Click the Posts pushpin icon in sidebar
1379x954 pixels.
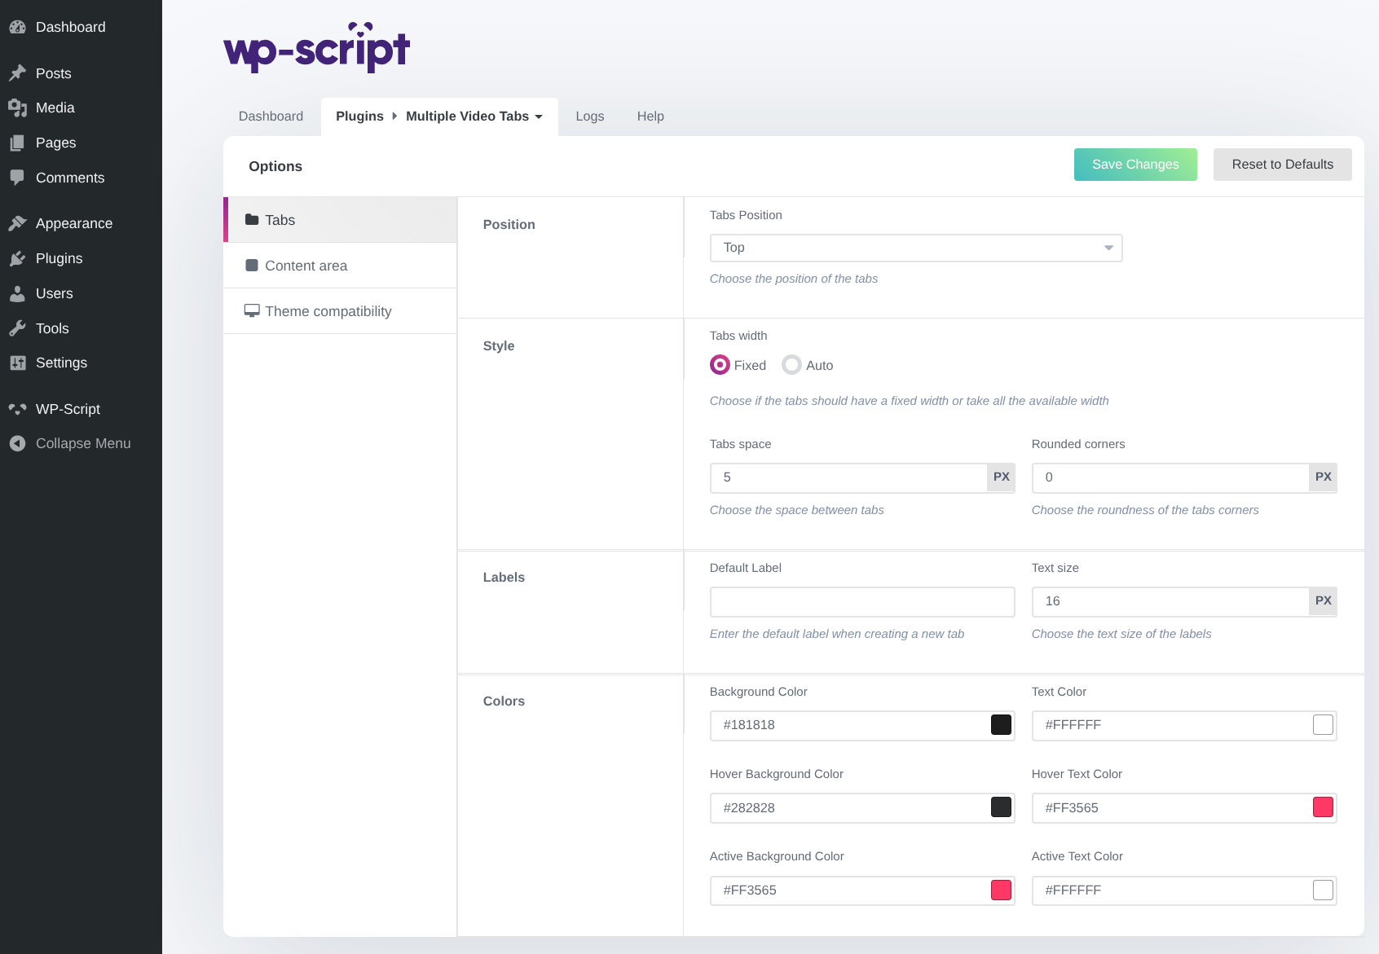(17, 73)
